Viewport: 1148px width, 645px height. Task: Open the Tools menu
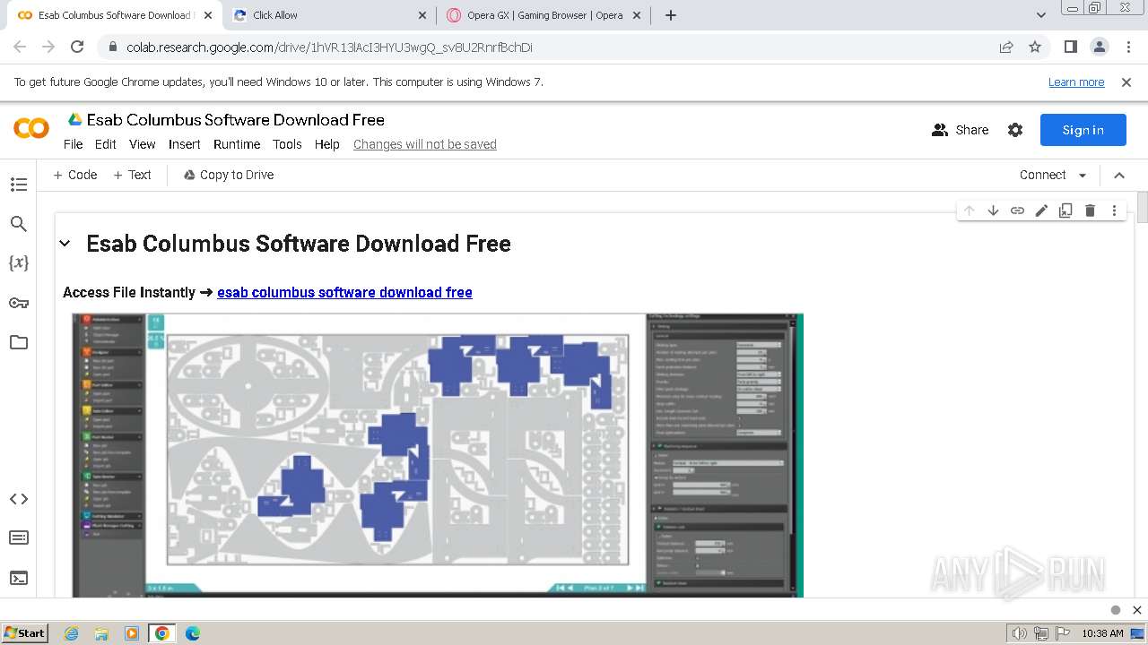287,144
